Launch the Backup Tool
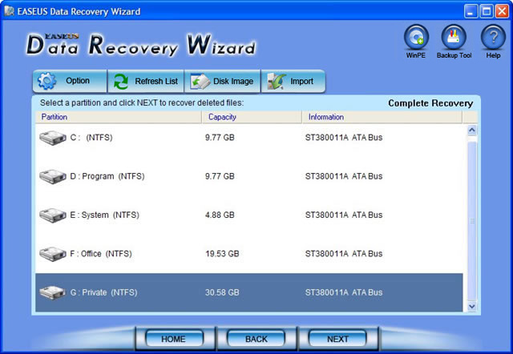Image resolution: width=513 pixels, height=354 pixels. click(454, 37)
